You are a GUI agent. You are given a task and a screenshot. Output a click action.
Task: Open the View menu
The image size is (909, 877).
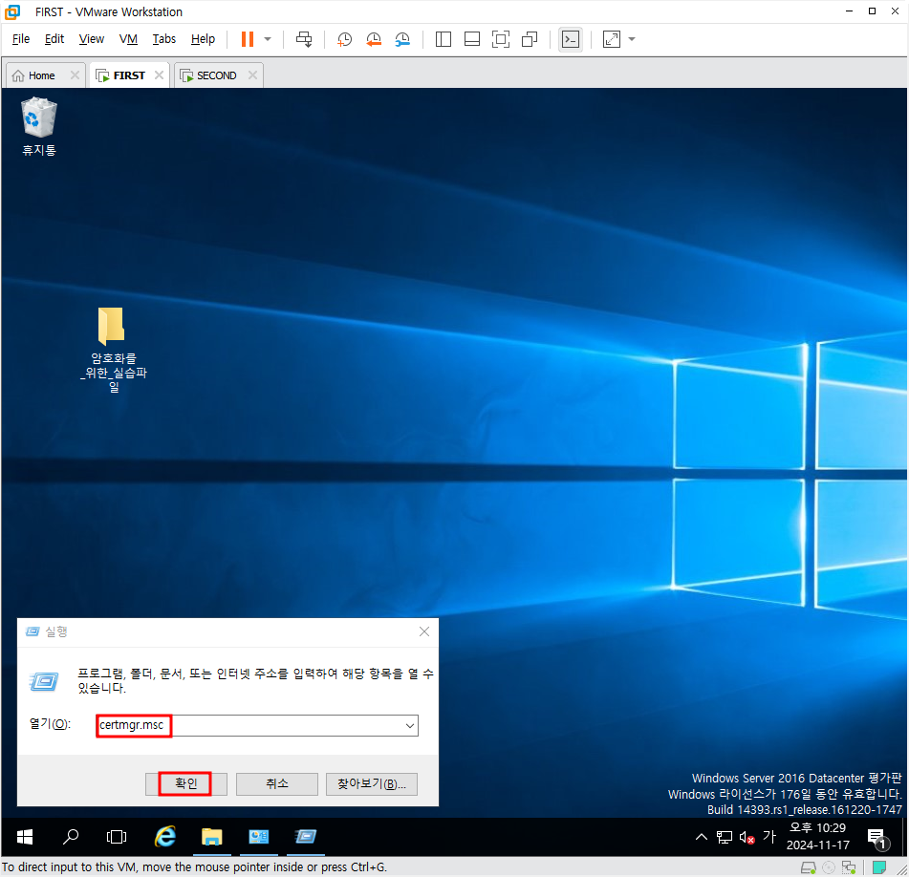[x=92, y=39]
